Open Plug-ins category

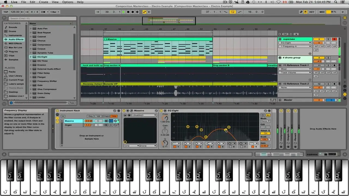[13, 51]
